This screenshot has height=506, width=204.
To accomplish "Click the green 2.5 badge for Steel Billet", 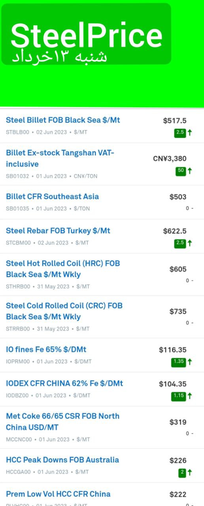I will pos(180,133).
